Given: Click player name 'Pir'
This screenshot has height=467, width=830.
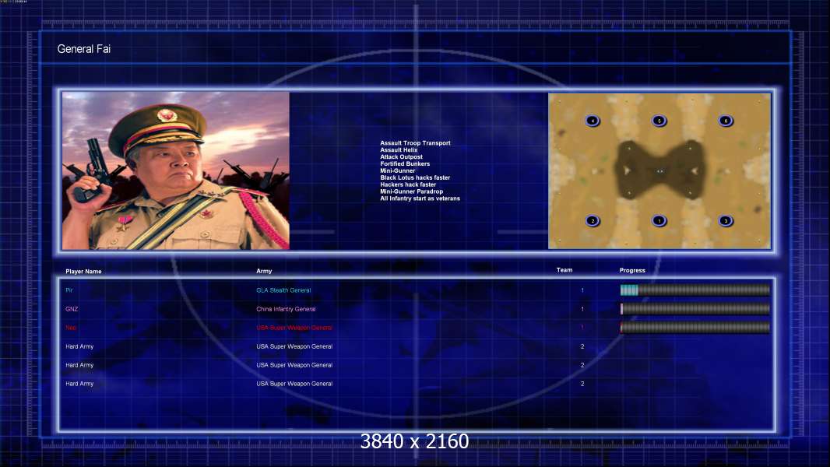Looking at the screenshot, I should pyautogui.click(x=69, y=290).
